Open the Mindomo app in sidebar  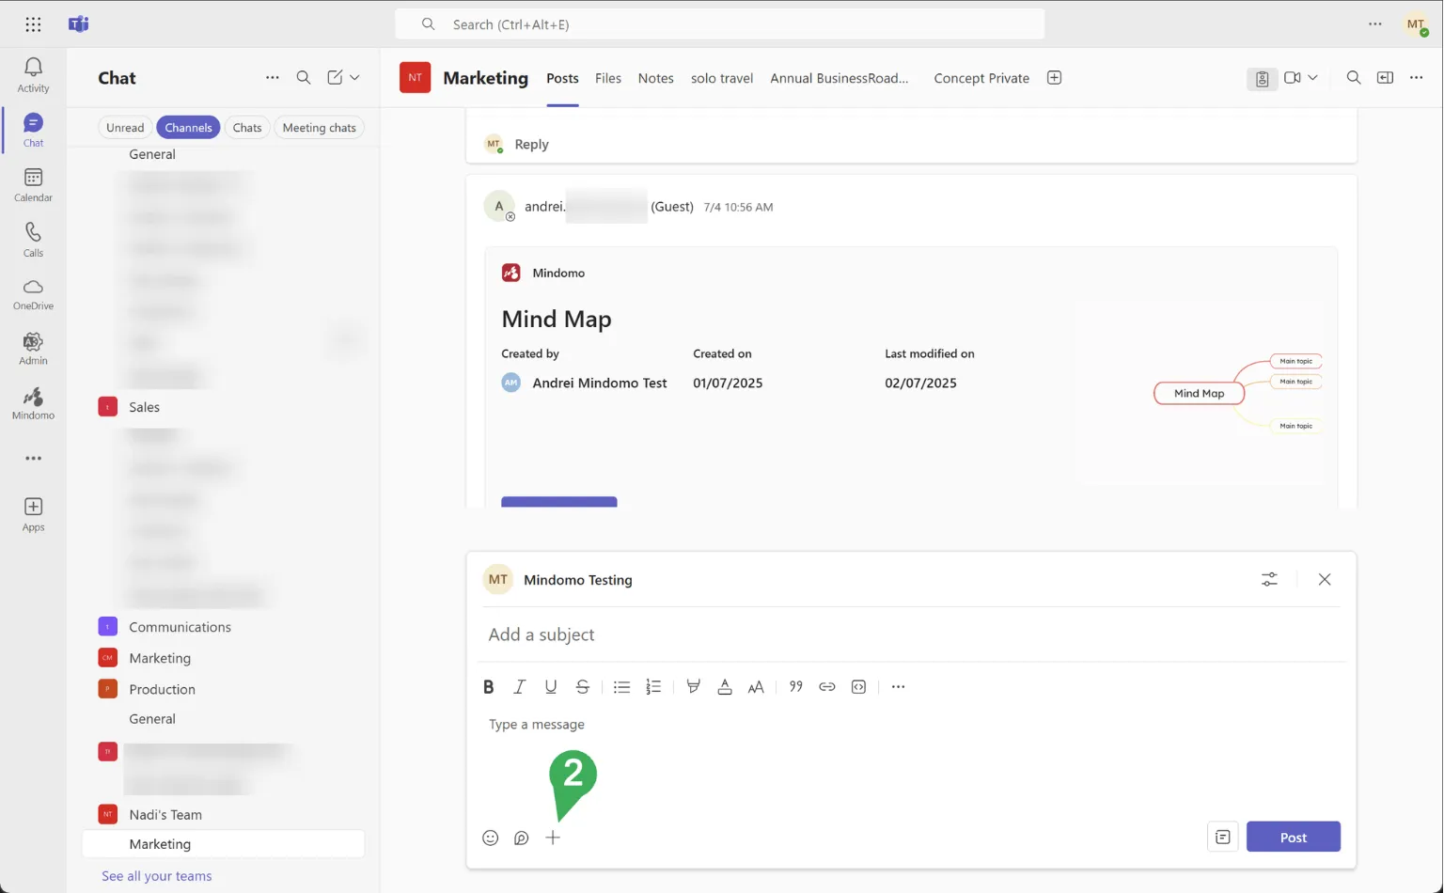(33, 402)
